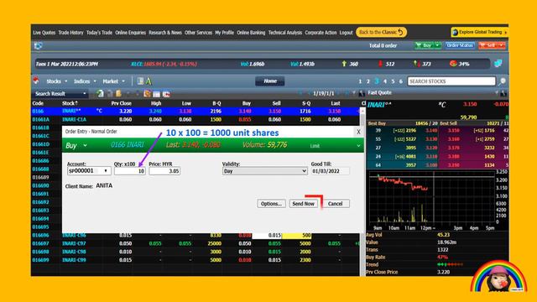The width and height of the screenshot is (537, 302).
Task: Click the SEARCH STOCKS input box
Action: [451, 81]
